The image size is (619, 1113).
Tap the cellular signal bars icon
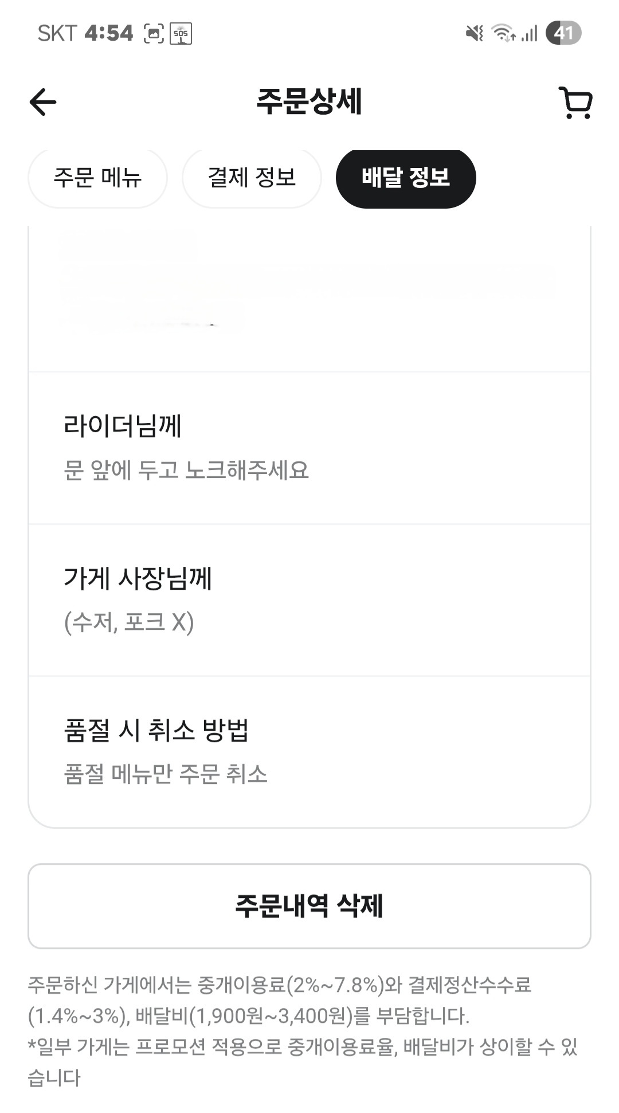(x=530, y=34)
